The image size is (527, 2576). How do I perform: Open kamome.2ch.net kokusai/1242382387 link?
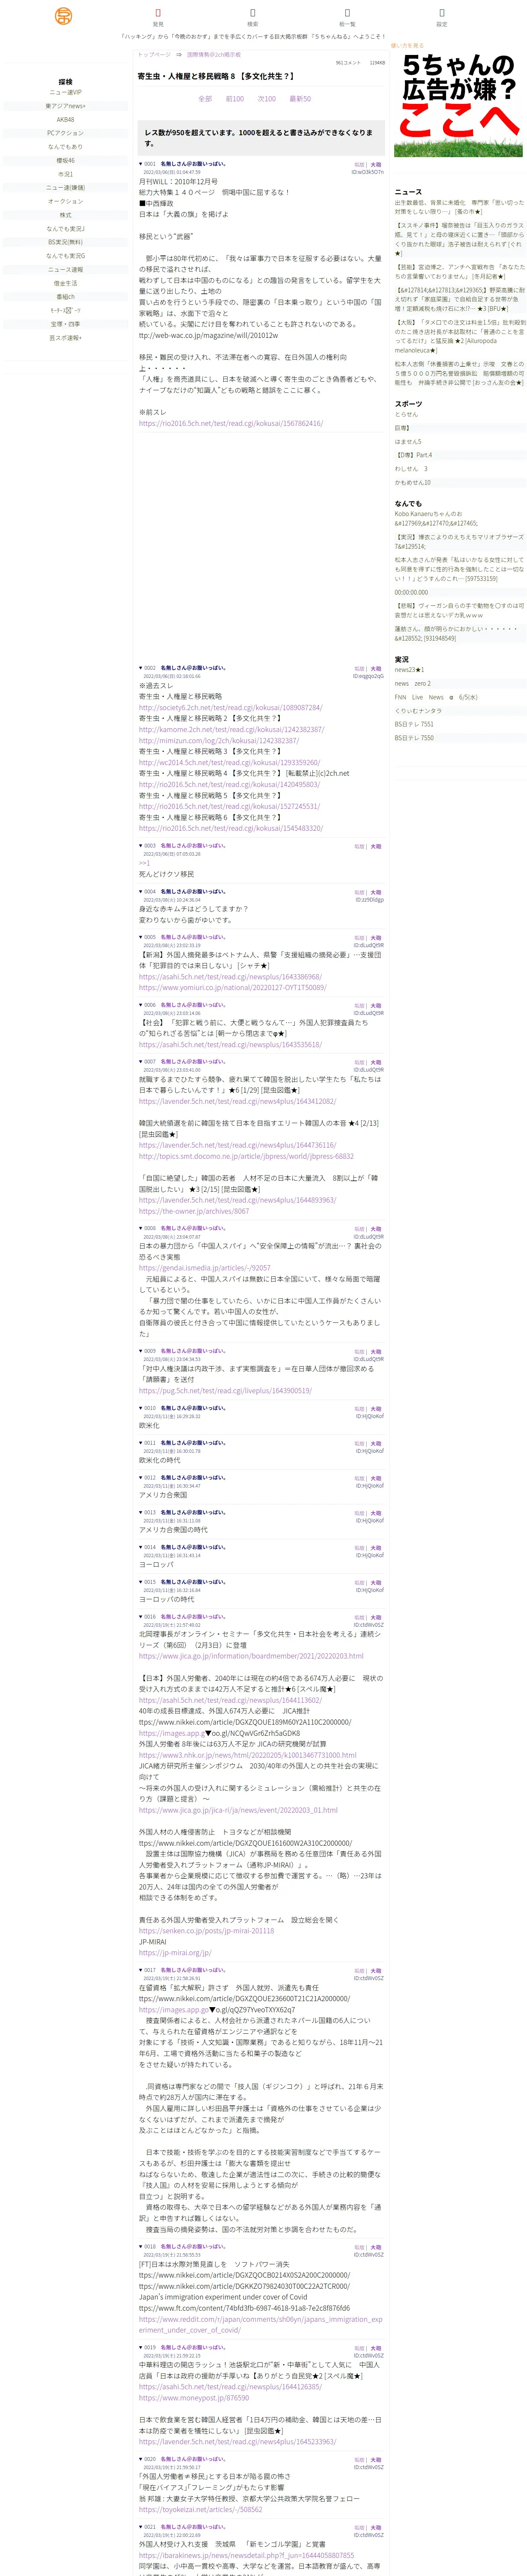[x=231, y=730]
